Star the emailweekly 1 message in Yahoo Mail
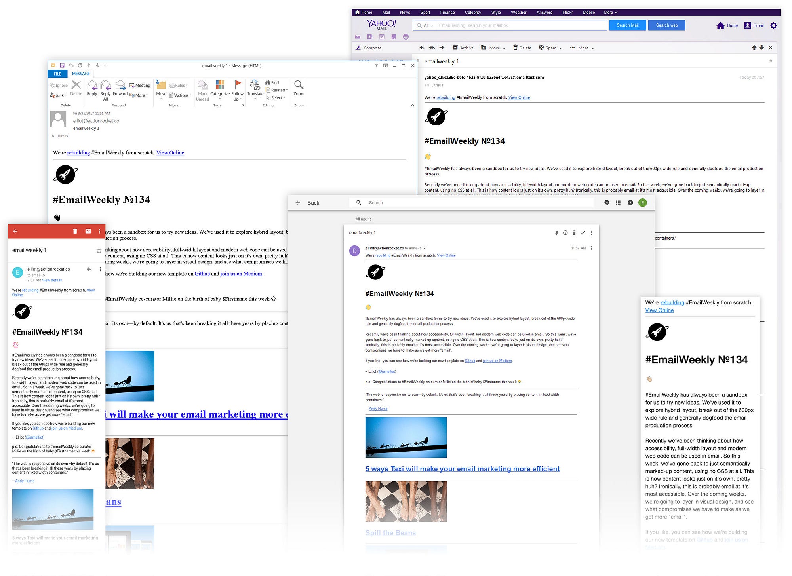The width and height of the screenshot is (792, 576). tap(771, 61)
